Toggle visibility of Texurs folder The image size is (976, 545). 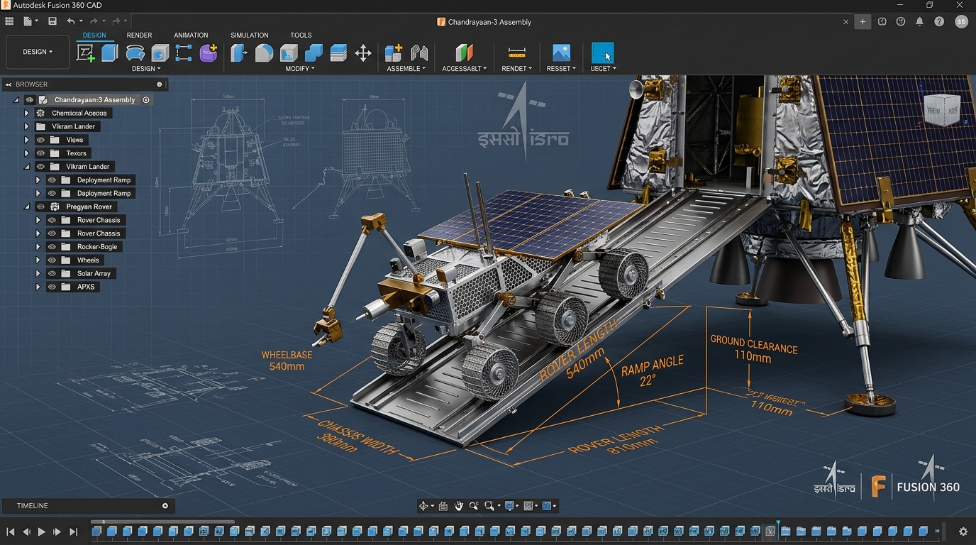(x=40, y=153)
